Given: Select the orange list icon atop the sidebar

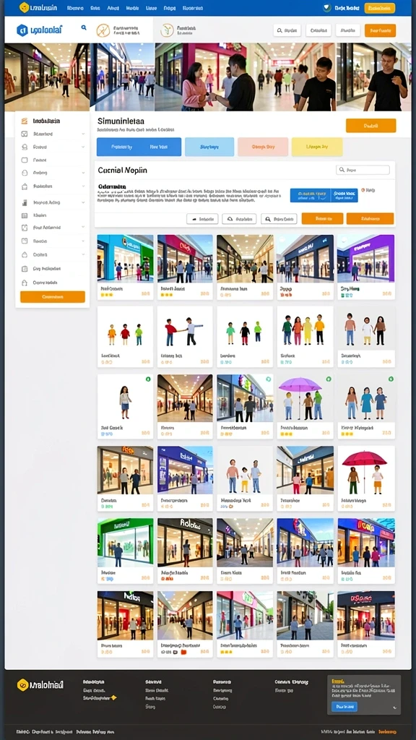Looking at the screenshot, I should (x=24, y=121).
